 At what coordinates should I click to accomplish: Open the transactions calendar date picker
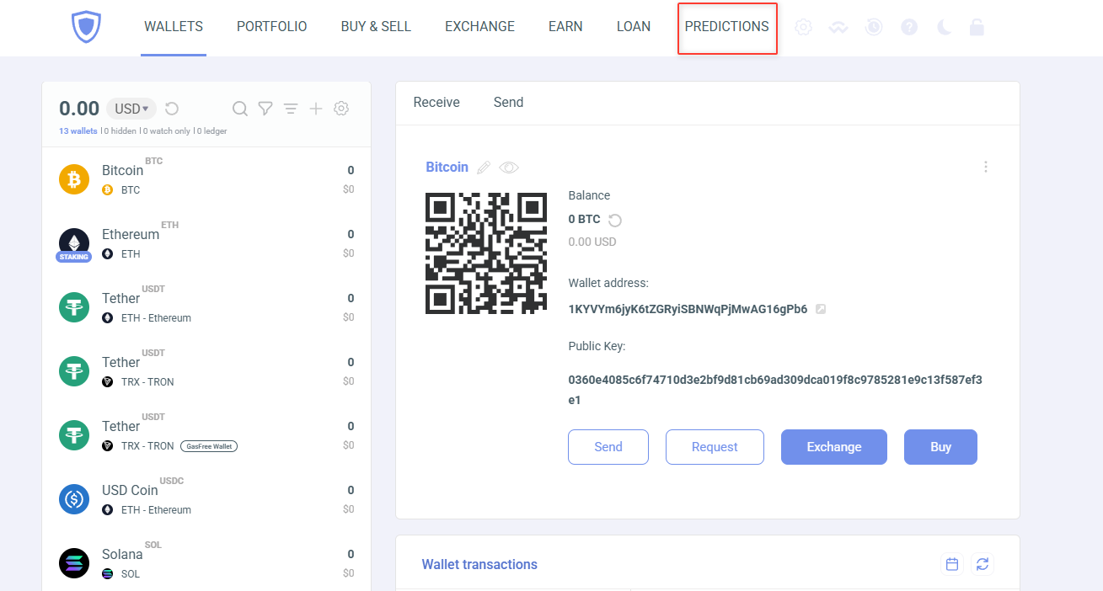pos(952,564)
